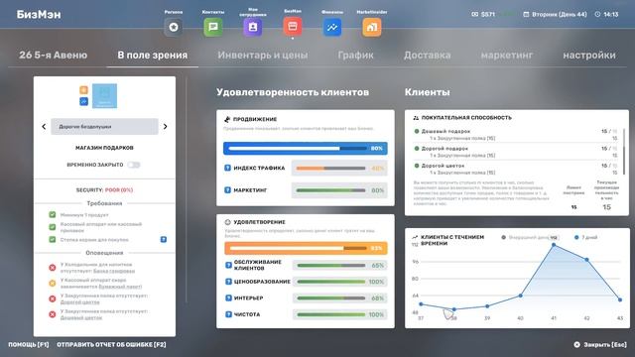Image resolution: width=635 pixels, height=357 pixels.
Task: Open the Доставка tab
Action: pyautogui.click(x=428, y=56)
